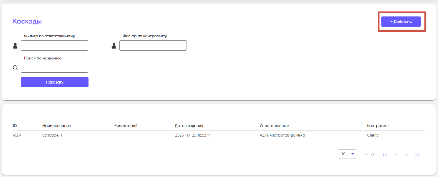Viewport: 438px width, 177px height.
Task: Sort by Наименование column header
Action: pyautogui.click(x=57, y=126)
